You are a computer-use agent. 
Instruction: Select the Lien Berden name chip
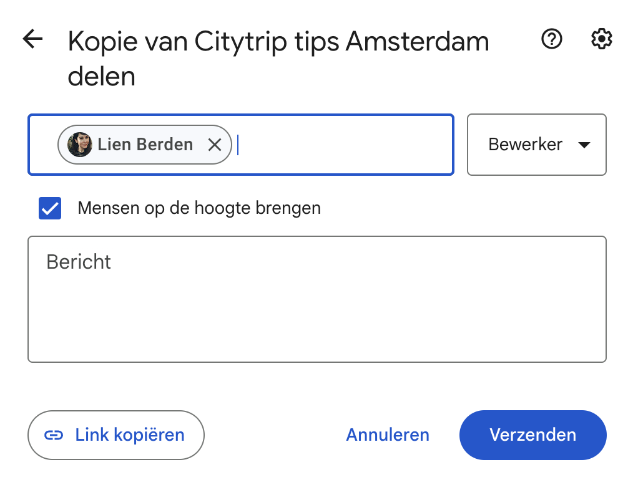[x=145, y=145]
